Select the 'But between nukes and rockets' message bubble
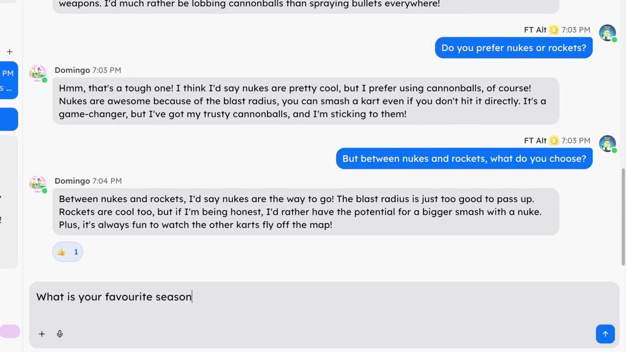This screenshot has height=352, width=626. 464,158
